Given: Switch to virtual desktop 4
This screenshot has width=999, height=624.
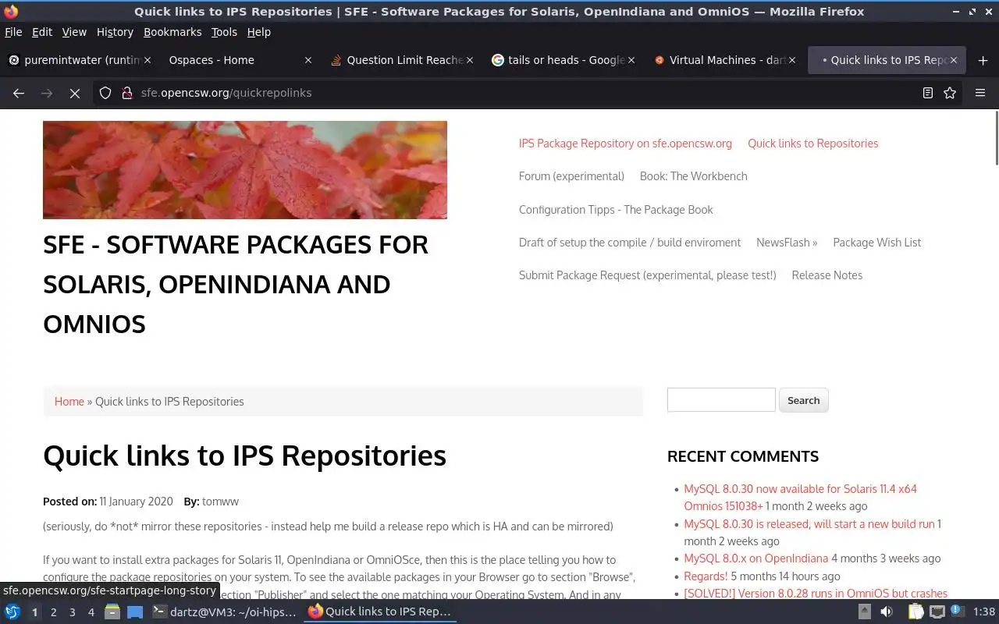Looking at the screenshot, I should point(91,612).
